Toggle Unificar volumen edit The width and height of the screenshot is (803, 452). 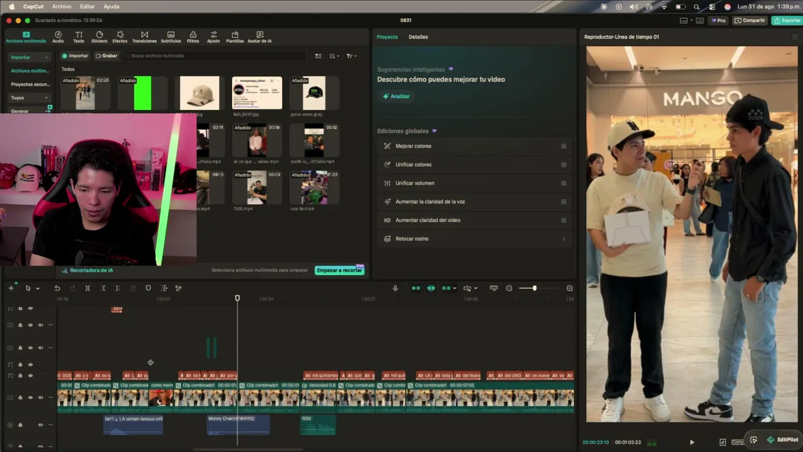pos(563,183)
